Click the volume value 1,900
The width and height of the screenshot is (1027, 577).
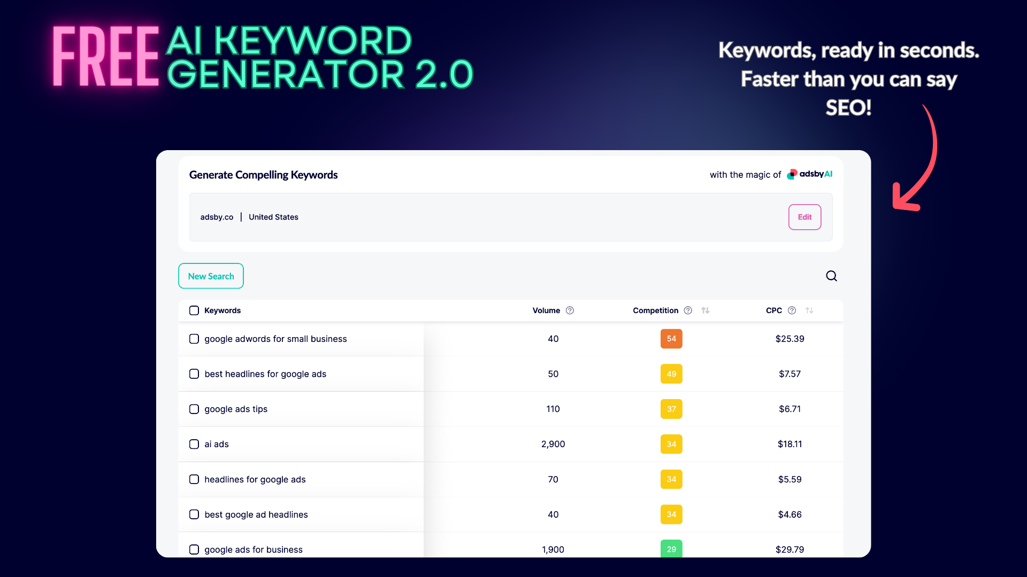(553, 549)
